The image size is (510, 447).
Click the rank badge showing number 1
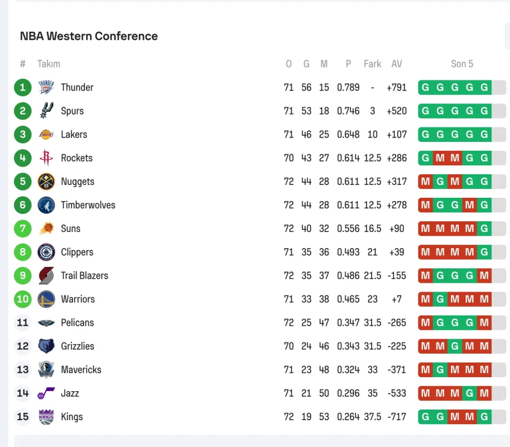22,87
